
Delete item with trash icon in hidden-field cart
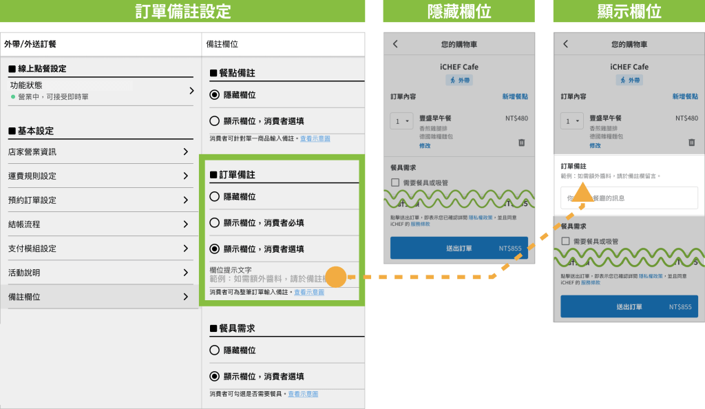(521, 143)
